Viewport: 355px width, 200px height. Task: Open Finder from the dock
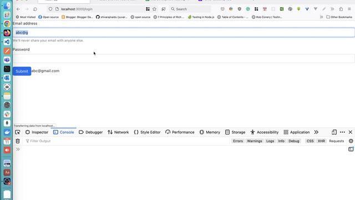[x=7, y=6]
